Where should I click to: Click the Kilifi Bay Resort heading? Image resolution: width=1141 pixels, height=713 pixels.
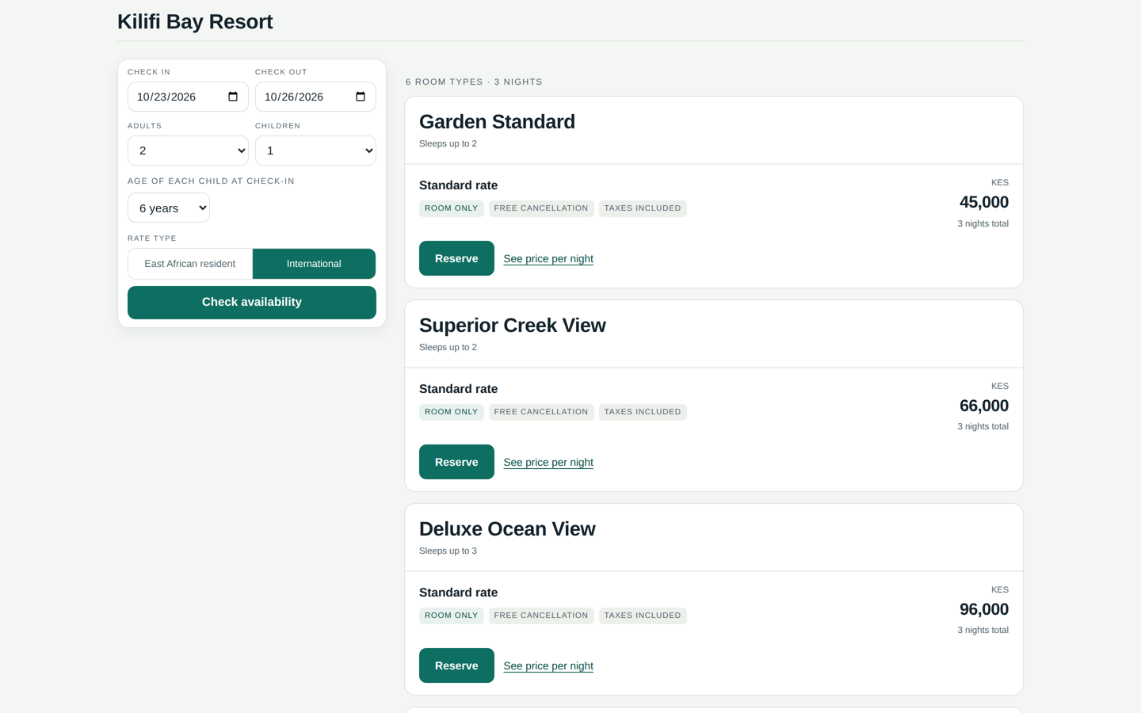coord(195,21)
